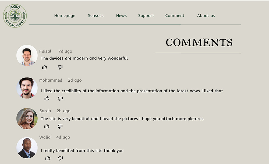The width and height of the screenshot is (269, 164).
Task: Open the Sensors page
Action: click(x=95, y=16)
